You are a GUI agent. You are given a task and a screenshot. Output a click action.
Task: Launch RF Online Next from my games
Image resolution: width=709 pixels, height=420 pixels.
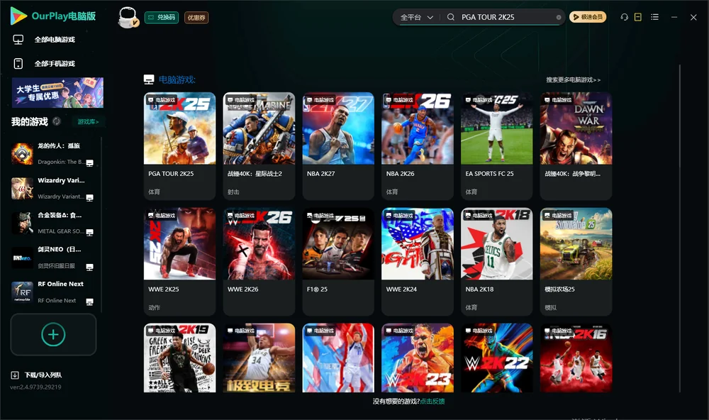(53, 292)
